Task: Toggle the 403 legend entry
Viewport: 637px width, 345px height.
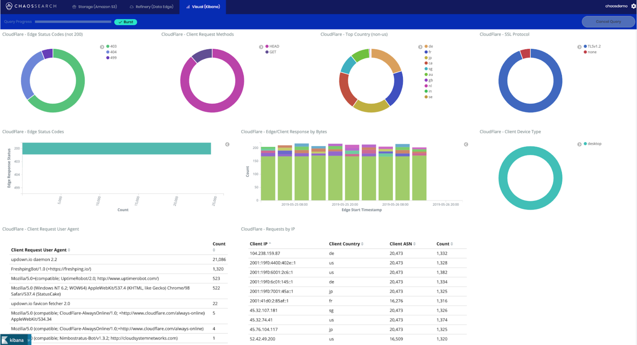Action: (x=111, y=46)
